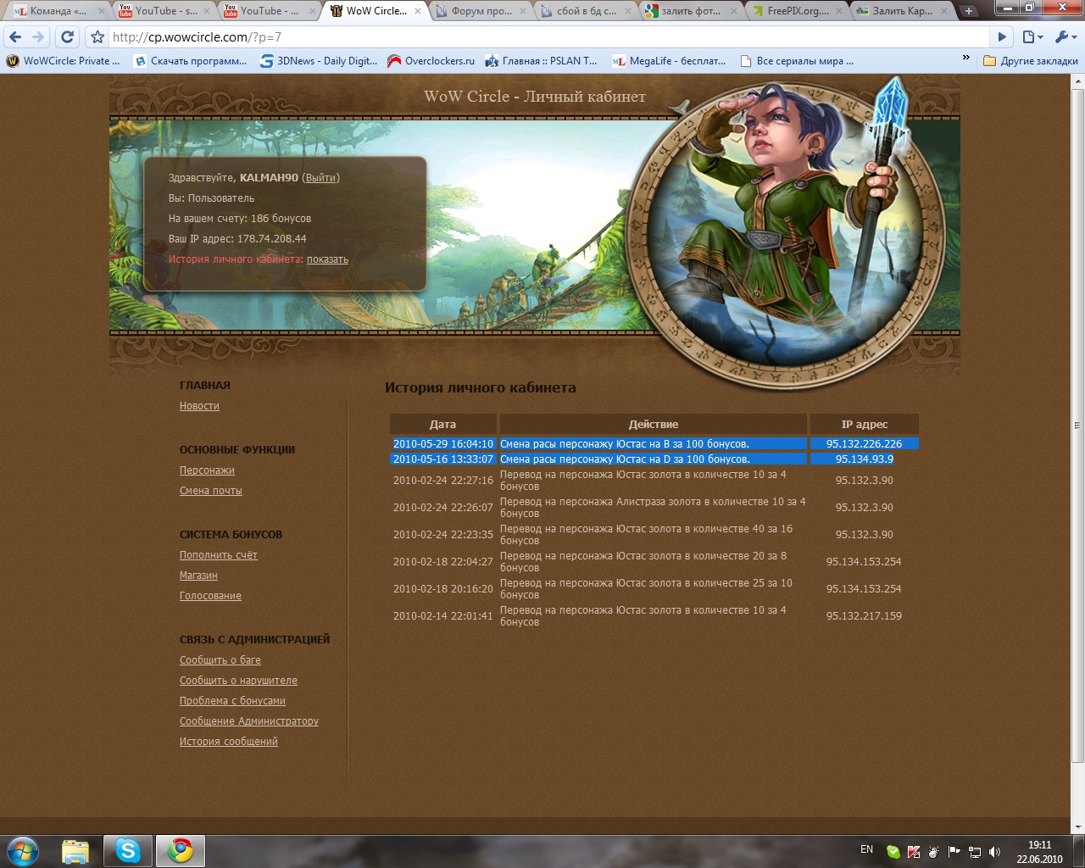The image size is (1085, 868).
Task: Open the Другие закладки bookmarks folder
Action: coord(1030,61)
